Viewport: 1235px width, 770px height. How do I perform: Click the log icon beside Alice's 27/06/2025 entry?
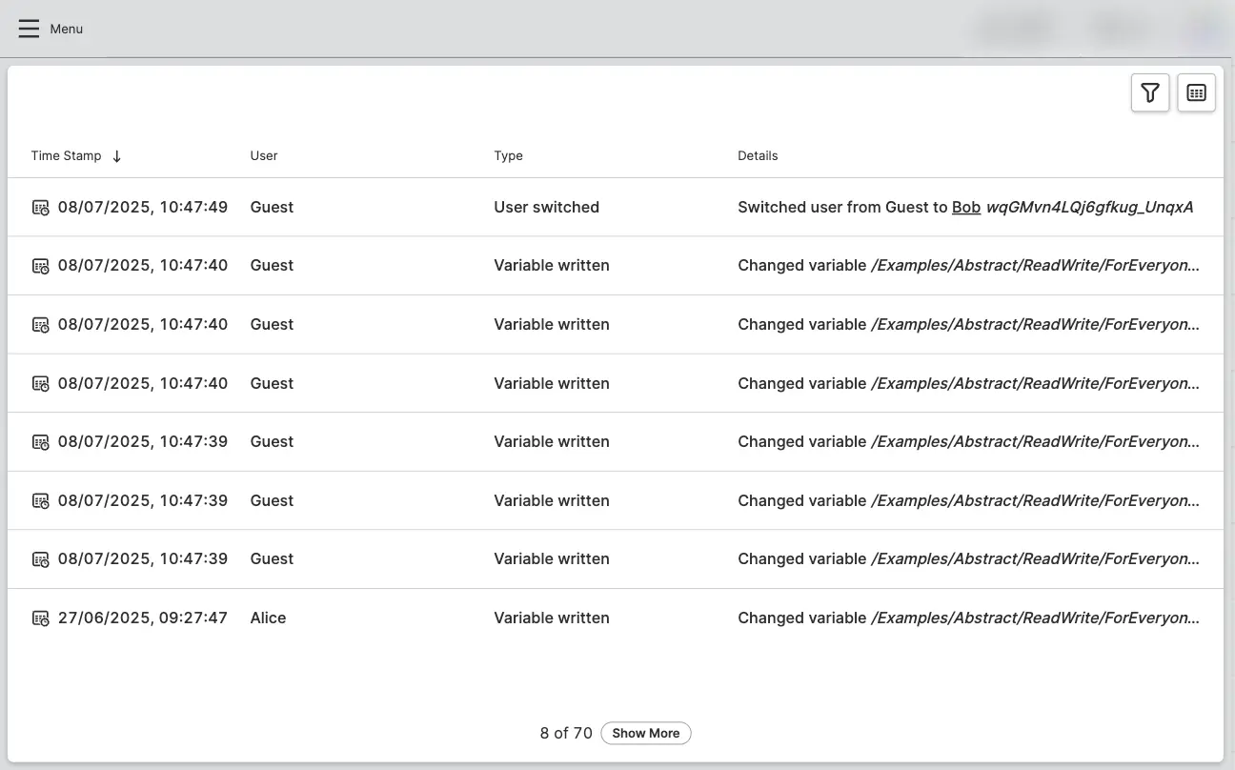(x=41, y=618)
